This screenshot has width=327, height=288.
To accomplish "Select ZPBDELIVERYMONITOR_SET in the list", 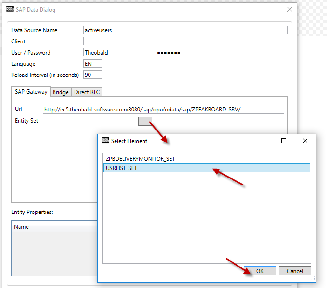I will (207, 159).
